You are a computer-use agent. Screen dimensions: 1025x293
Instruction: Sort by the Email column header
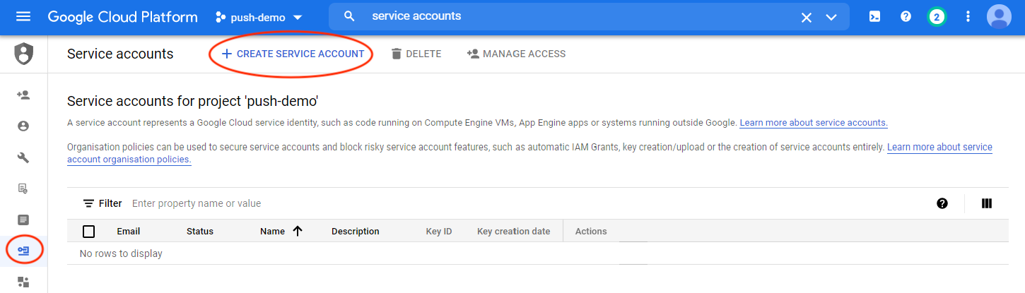tap(128, 232)
